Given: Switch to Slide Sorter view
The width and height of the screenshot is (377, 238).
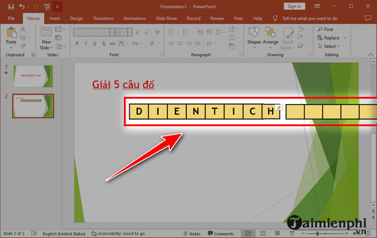Looking at the screenshot, I should click(x=263, y=233).
